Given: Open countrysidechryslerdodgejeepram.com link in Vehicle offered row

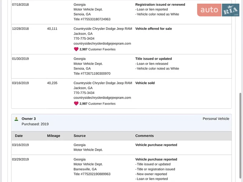Looking at the screenshot, I should [102, 43].
